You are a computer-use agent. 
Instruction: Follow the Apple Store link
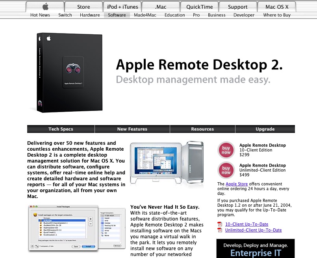click(237, 184)
